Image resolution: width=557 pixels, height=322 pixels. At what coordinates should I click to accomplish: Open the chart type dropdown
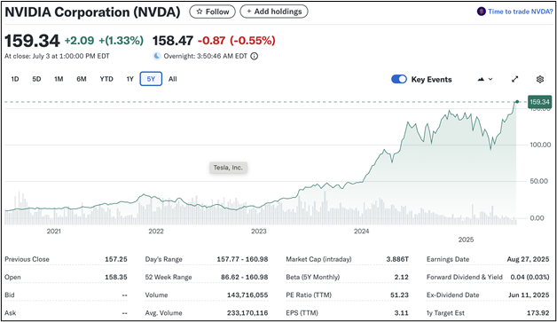tap(485, 79)
